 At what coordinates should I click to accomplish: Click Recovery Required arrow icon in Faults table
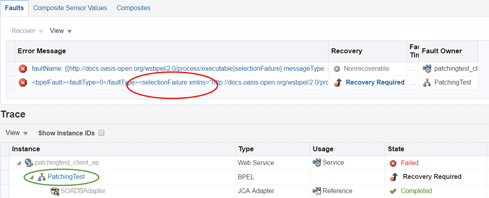pos(338,83)
